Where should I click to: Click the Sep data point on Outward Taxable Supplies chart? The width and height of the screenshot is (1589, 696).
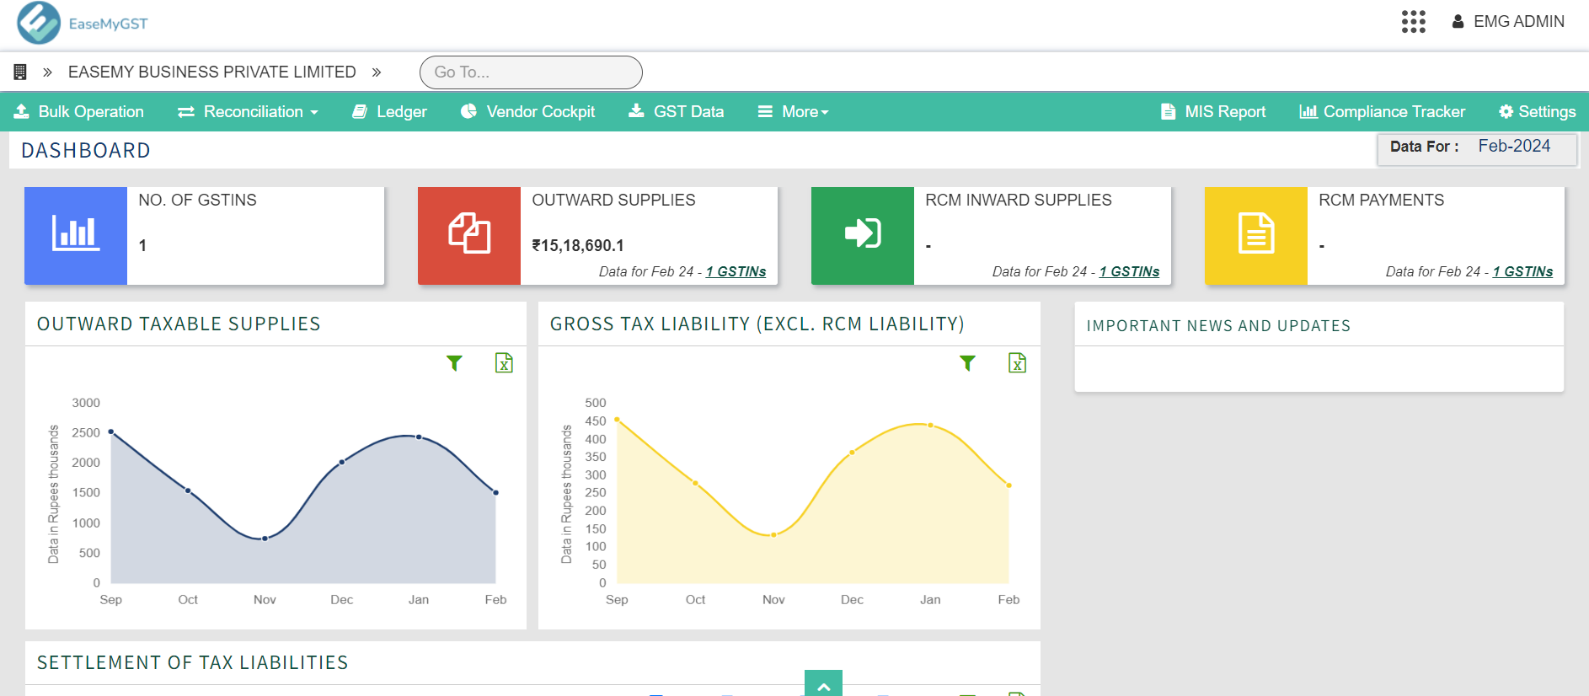(111, 431)
